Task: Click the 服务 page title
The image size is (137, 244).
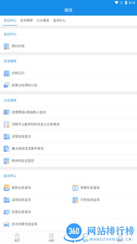Action: tap(69, 10)
